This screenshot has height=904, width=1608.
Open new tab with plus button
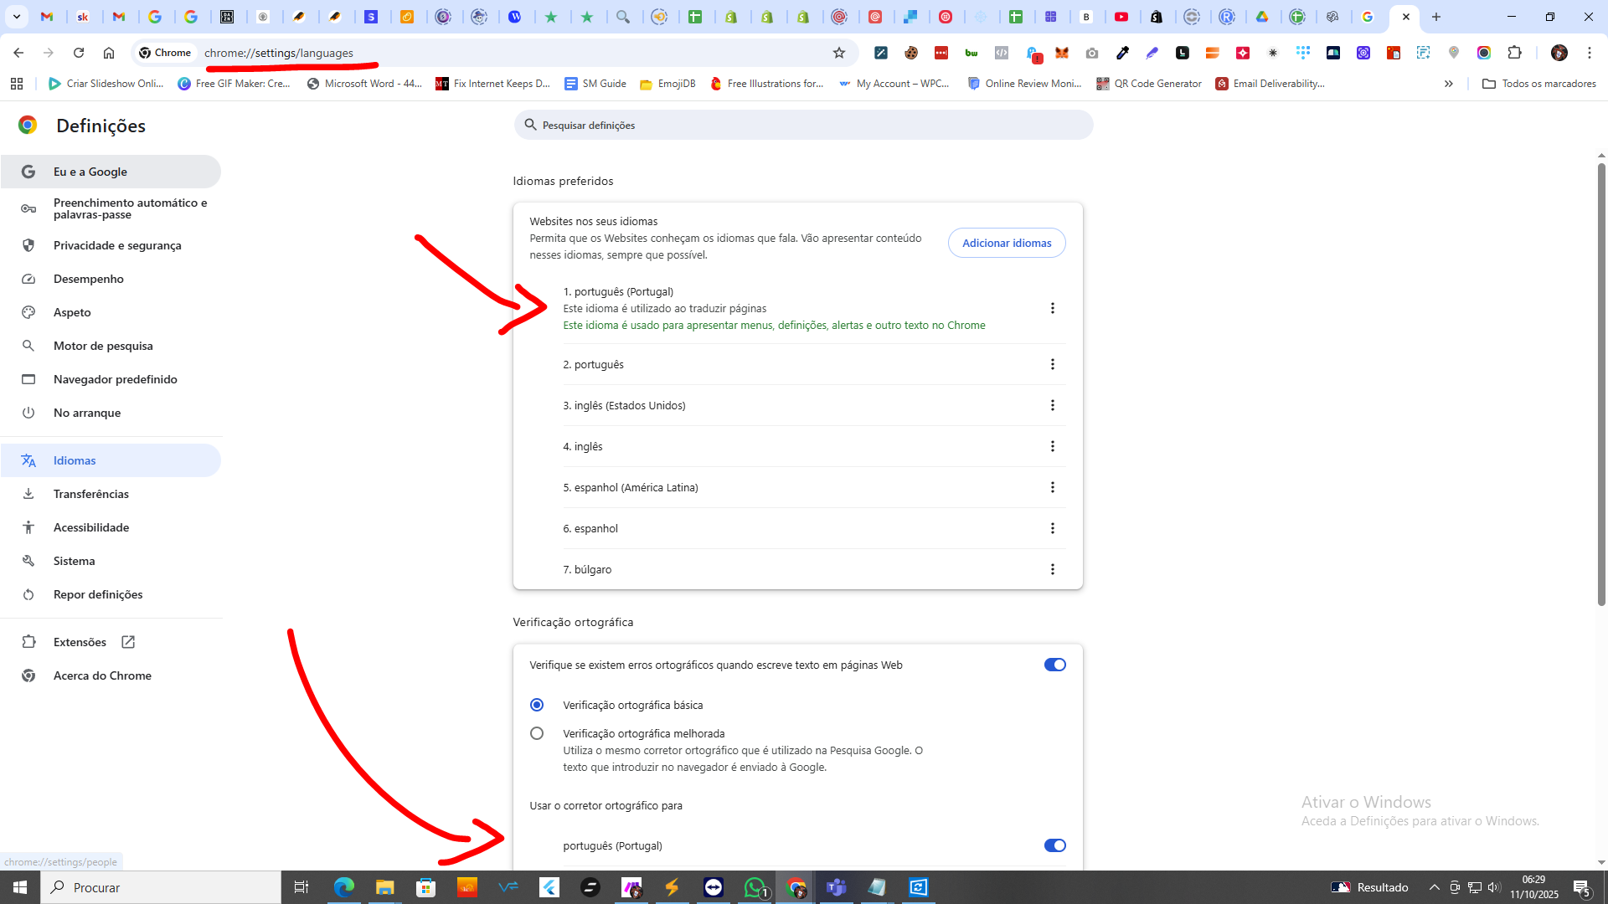[1436, 17]
